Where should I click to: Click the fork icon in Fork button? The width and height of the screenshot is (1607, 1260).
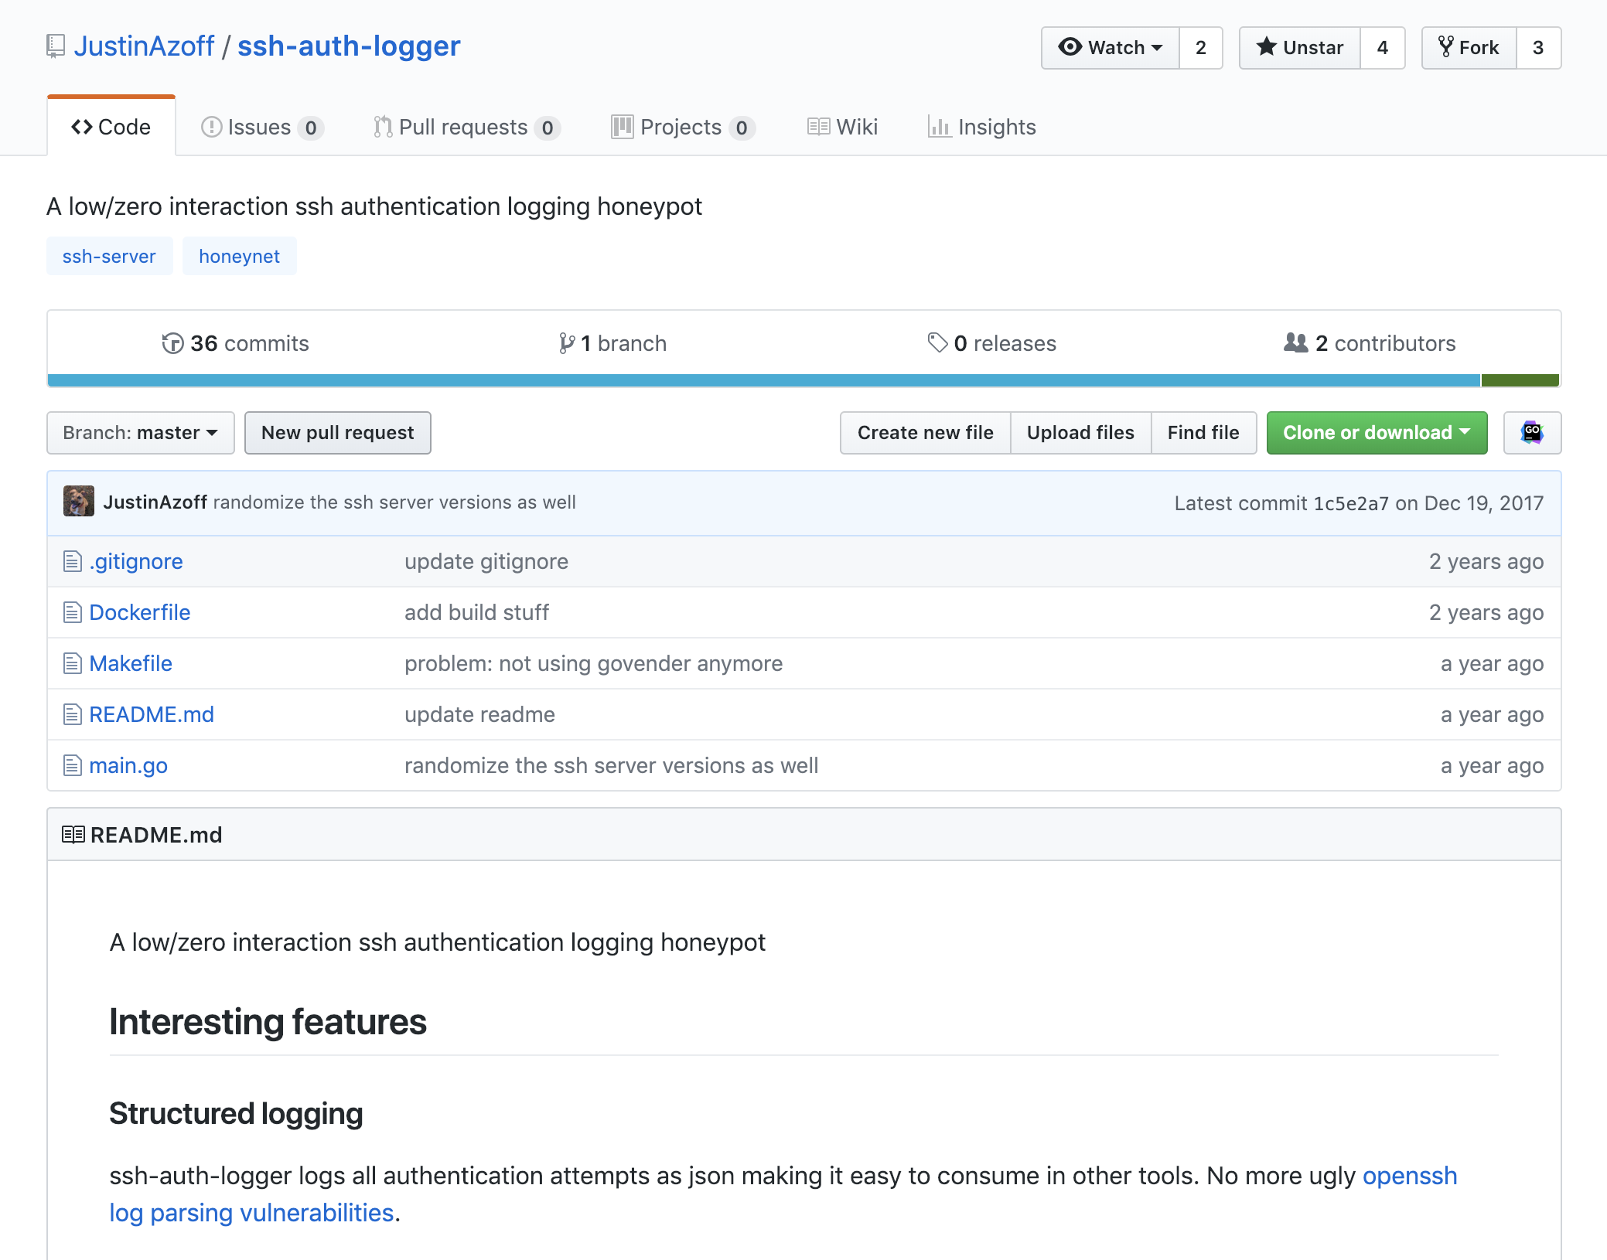click(1445, 47)
